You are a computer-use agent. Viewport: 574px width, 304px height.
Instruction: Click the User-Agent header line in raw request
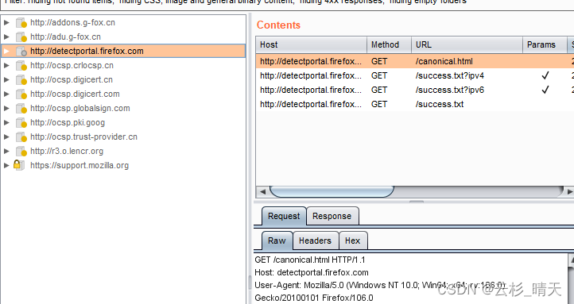(x=380, y=285)
